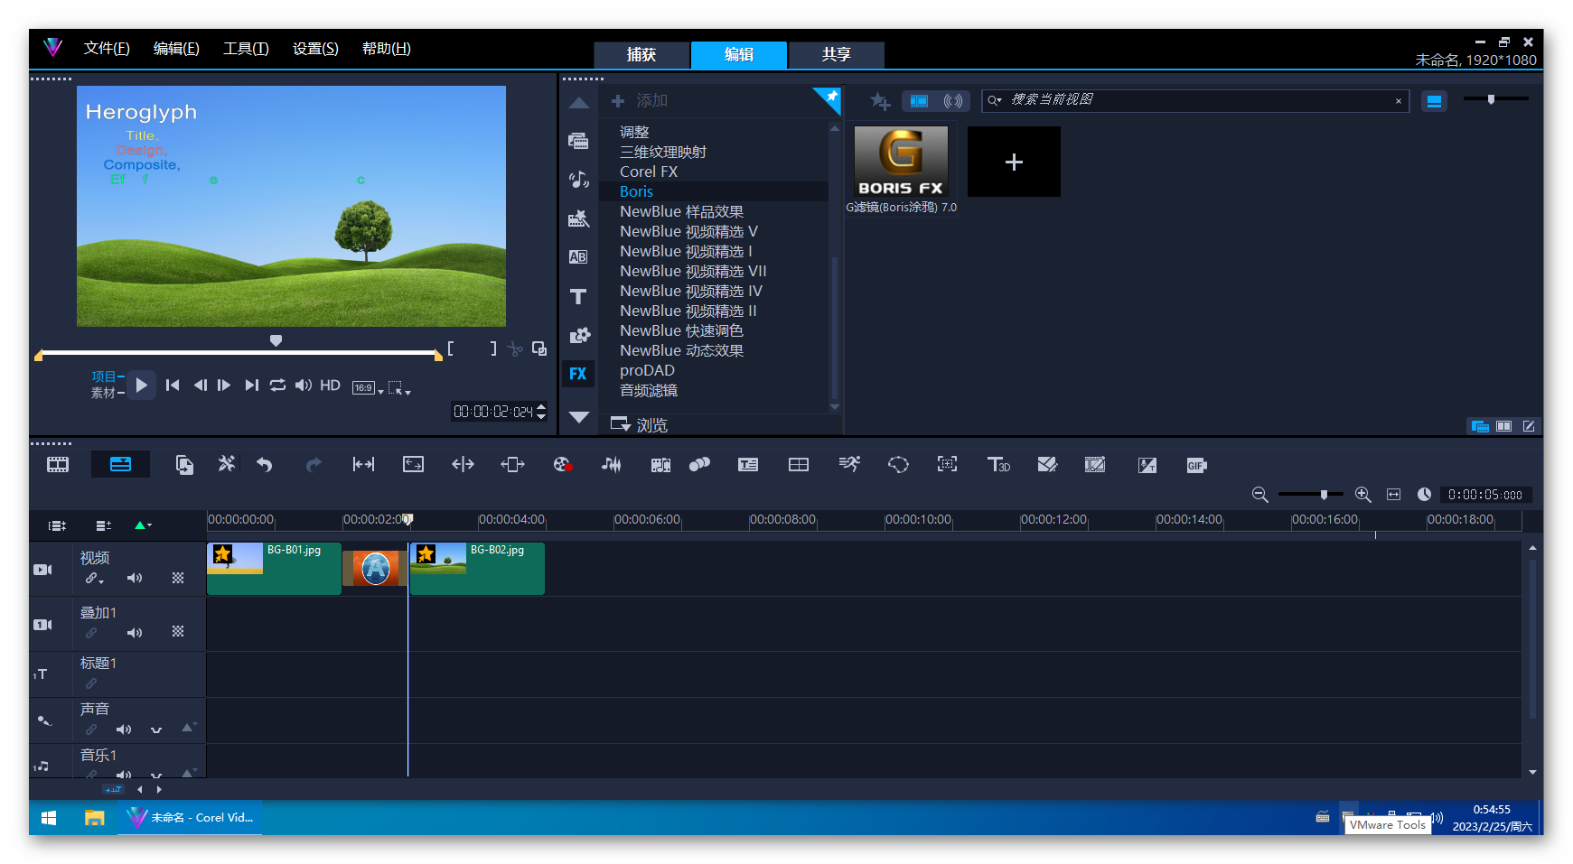Toggle ripple editing link on 标题1 track

pyautogui.click(x=91, y=683)
